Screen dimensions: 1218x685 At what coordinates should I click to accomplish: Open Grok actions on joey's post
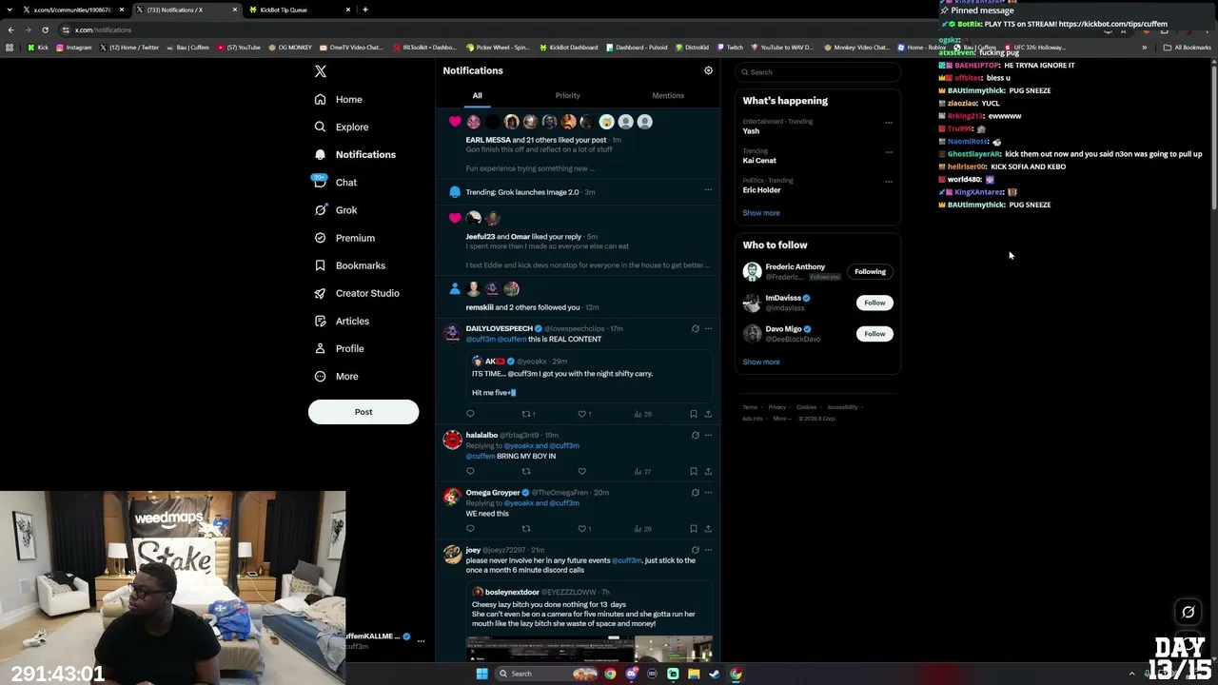point(695,550)
